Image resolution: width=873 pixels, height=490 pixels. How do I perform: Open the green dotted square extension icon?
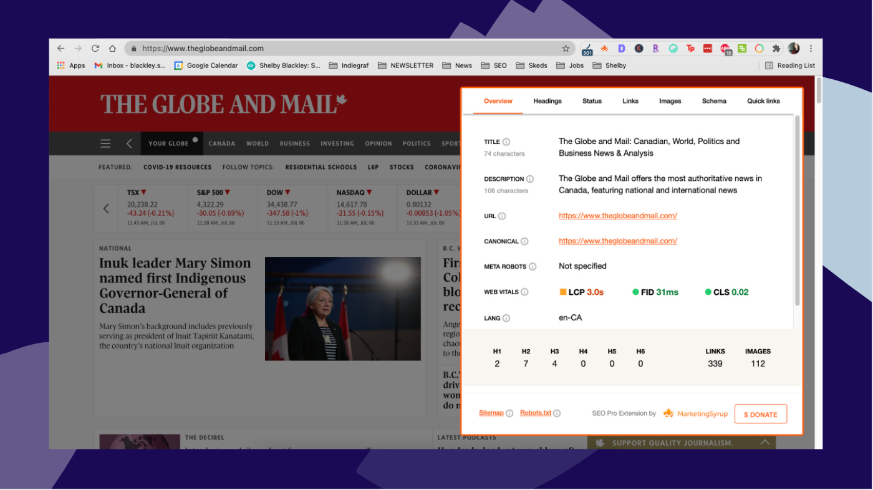pyautogui.click(x=742, y=48)
